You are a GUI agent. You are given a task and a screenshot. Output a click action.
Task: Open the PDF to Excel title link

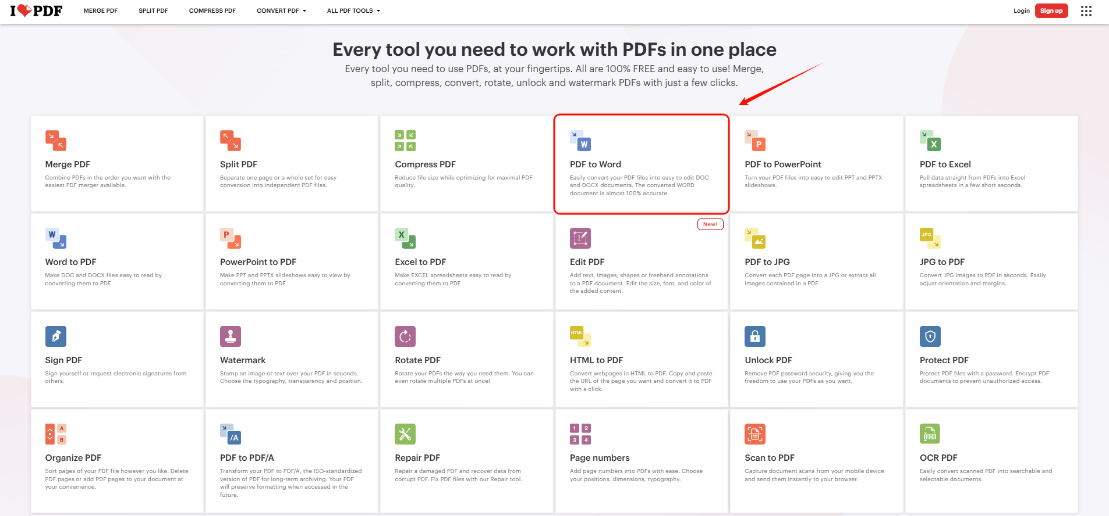[945, 164]
